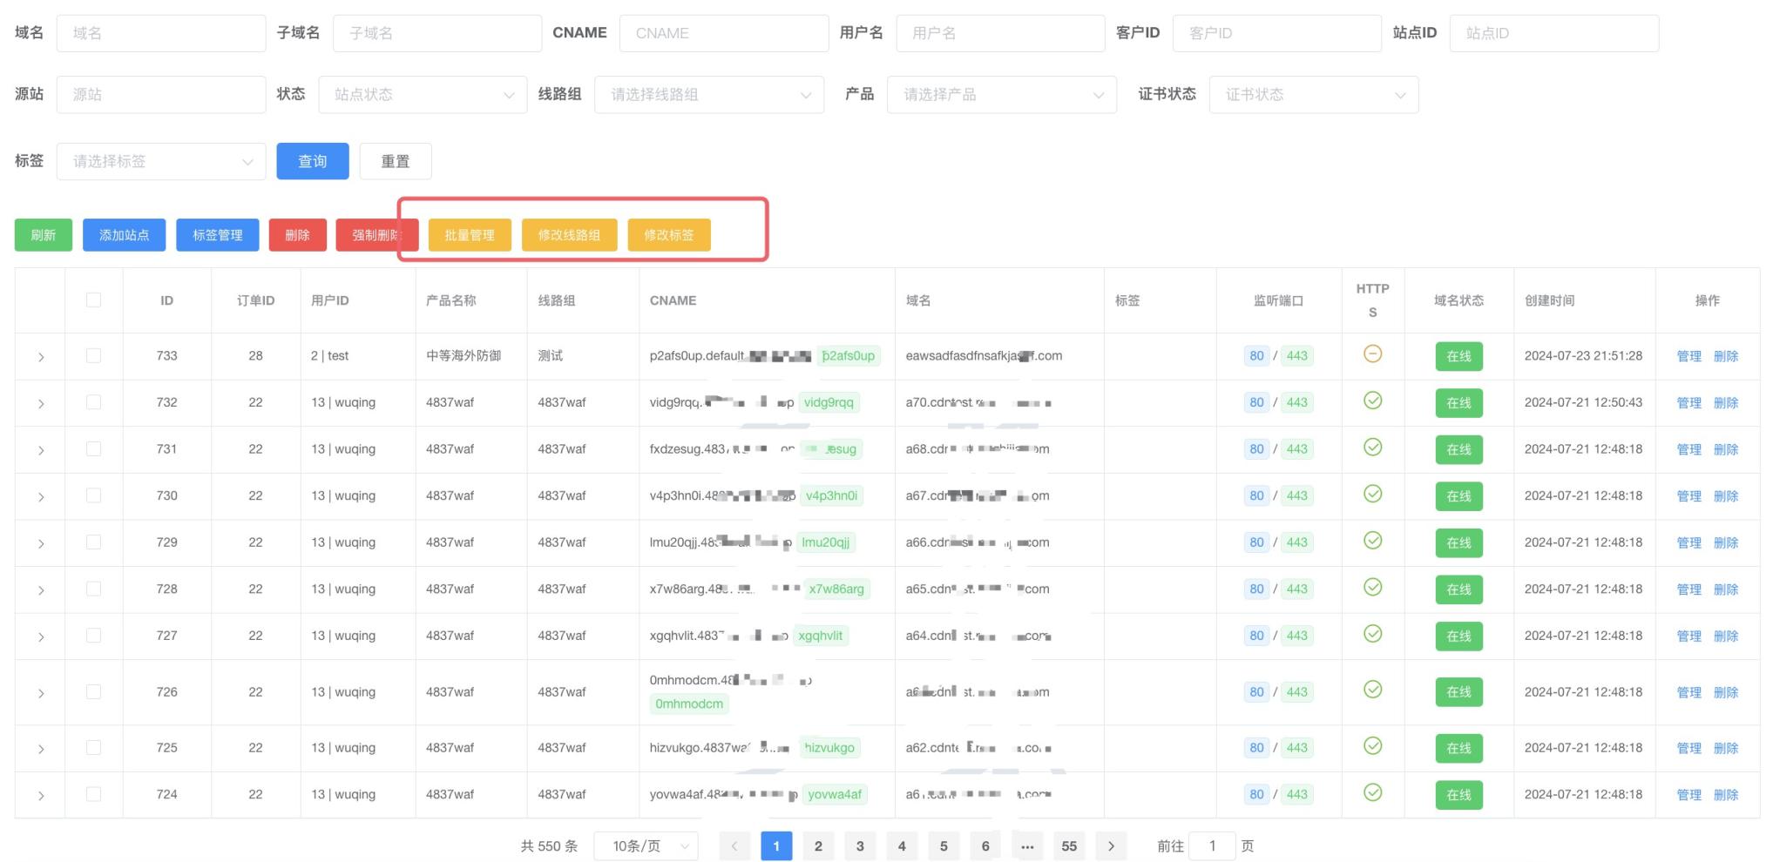The height and width of the screenshot is (862, 1773).
Task: Click the green HTTPS check icon for row 732
Action: [x=1372, y=402]
